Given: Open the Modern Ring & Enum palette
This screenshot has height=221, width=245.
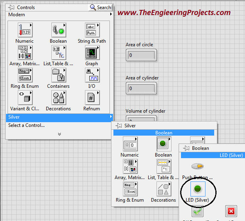Looking at the screenshot, I should click(x=25, y=75).
